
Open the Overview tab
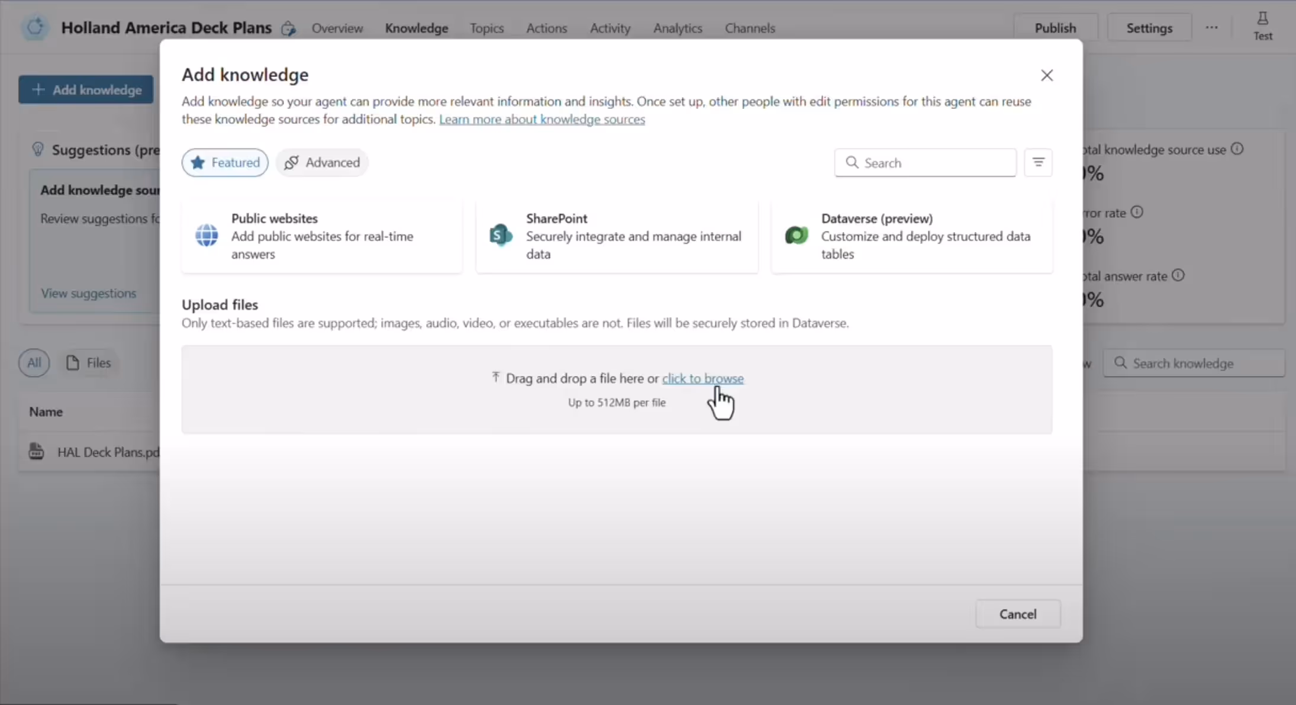point(337,28)
